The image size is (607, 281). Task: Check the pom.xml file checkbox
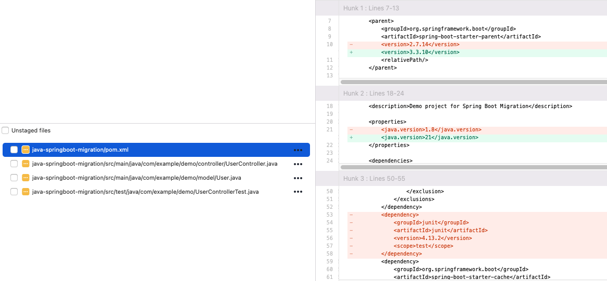[x=14, y=150]
